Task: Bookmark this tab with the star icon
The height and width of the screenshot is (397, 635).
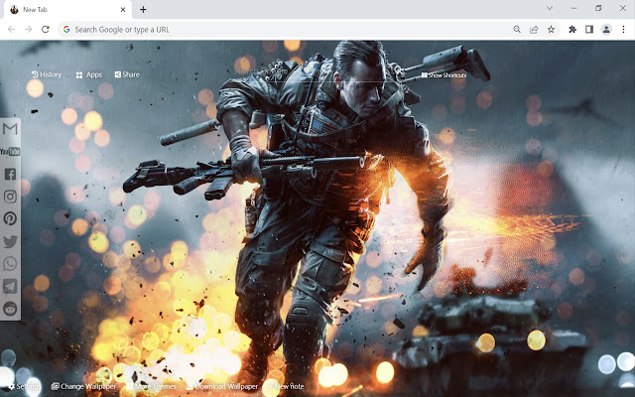Action: tap(552, 29)
